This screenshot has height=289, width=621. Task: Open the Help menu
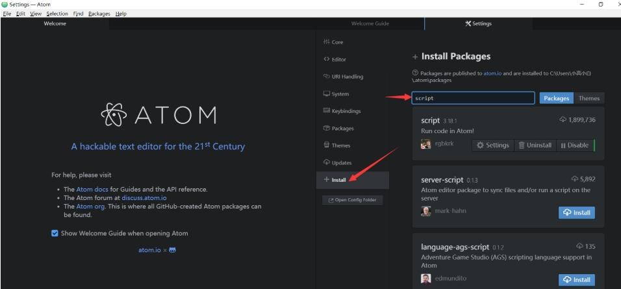[121, 14]
